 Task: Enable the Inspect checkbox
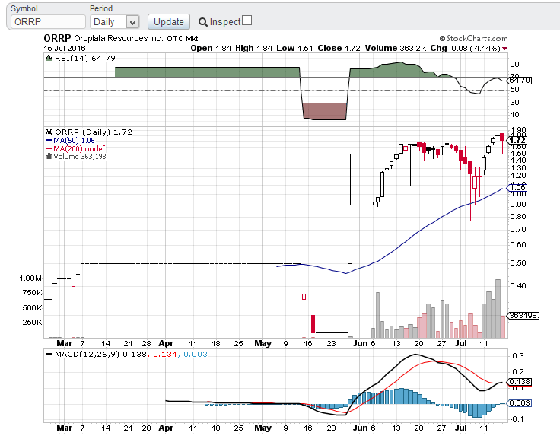(x=247, y=21)
